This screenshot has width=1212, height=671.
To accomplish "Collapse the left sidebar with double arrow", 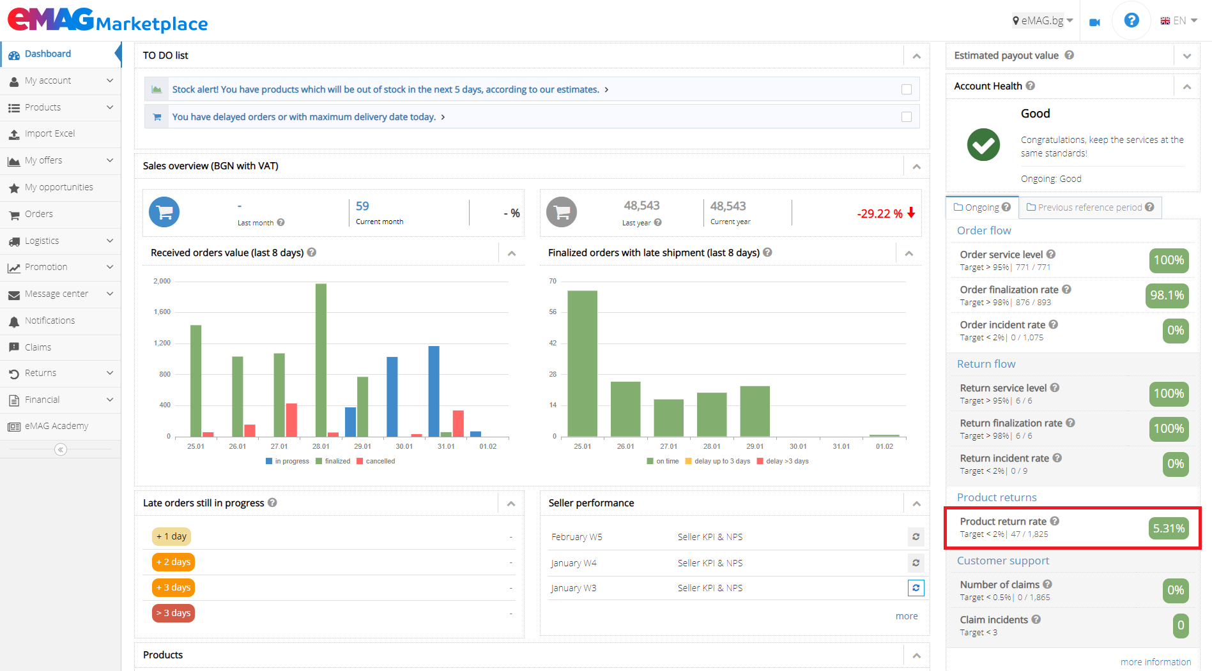I will point(60,449).
